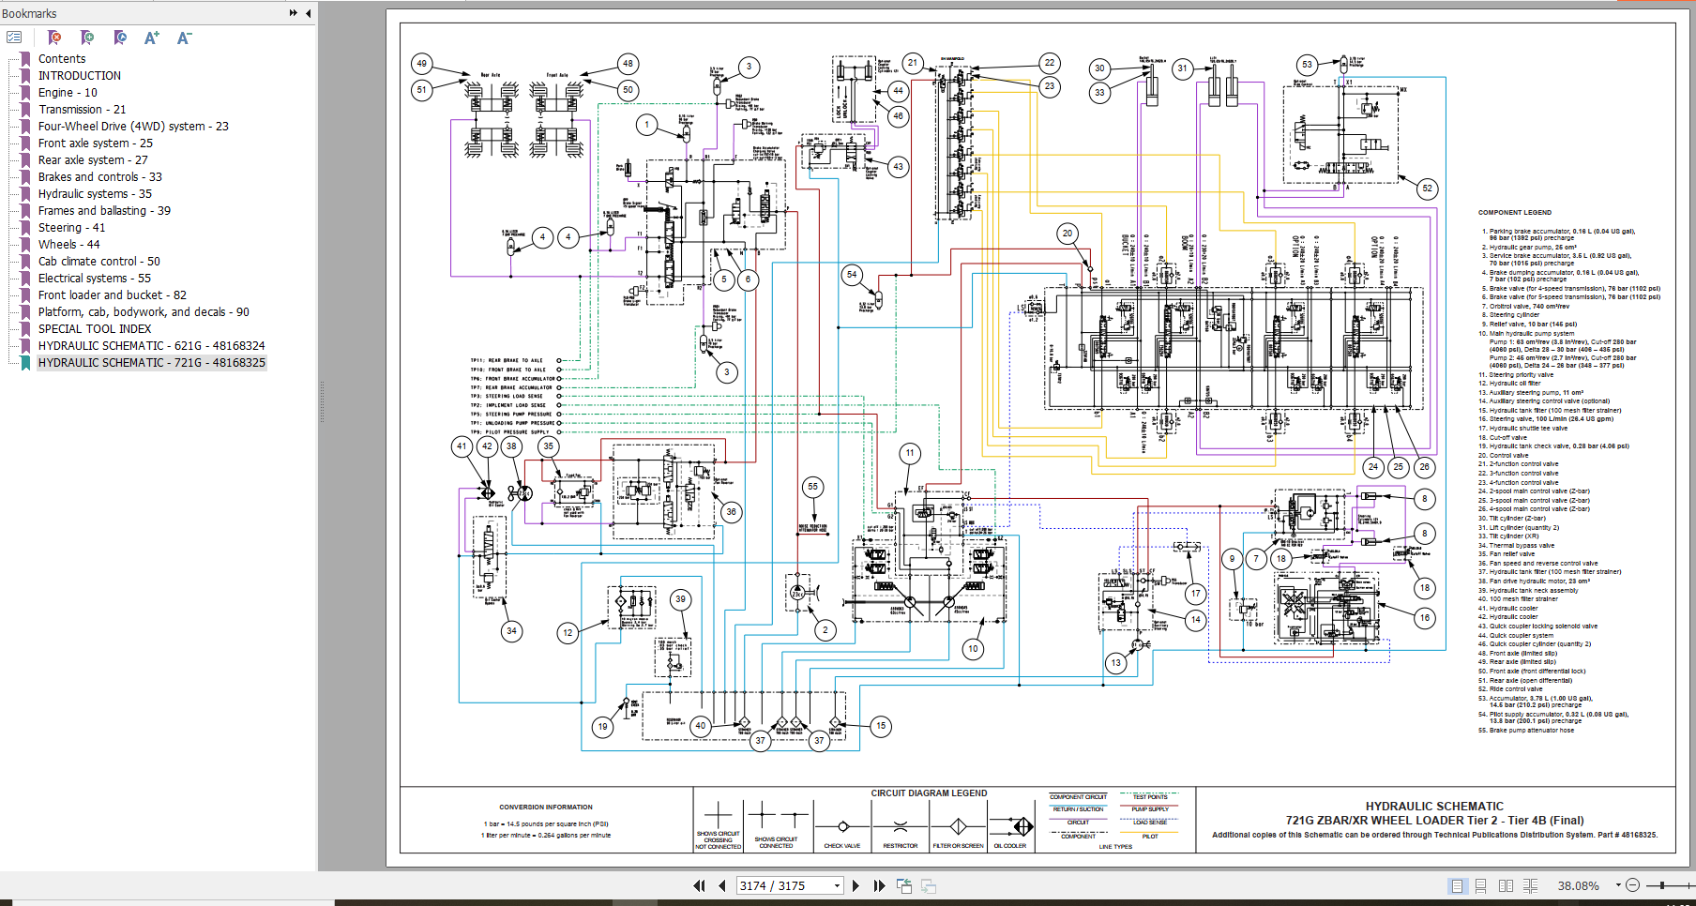1696x906 pixels.
Task: Jump to Engine - 10 bookmark
Action: pos(68,93)
